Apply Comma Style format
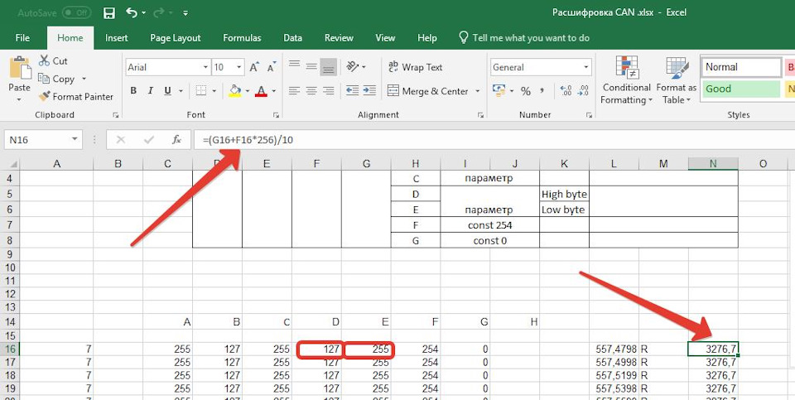This screenshot has height=400, width=795. click(x=542, y=91)
